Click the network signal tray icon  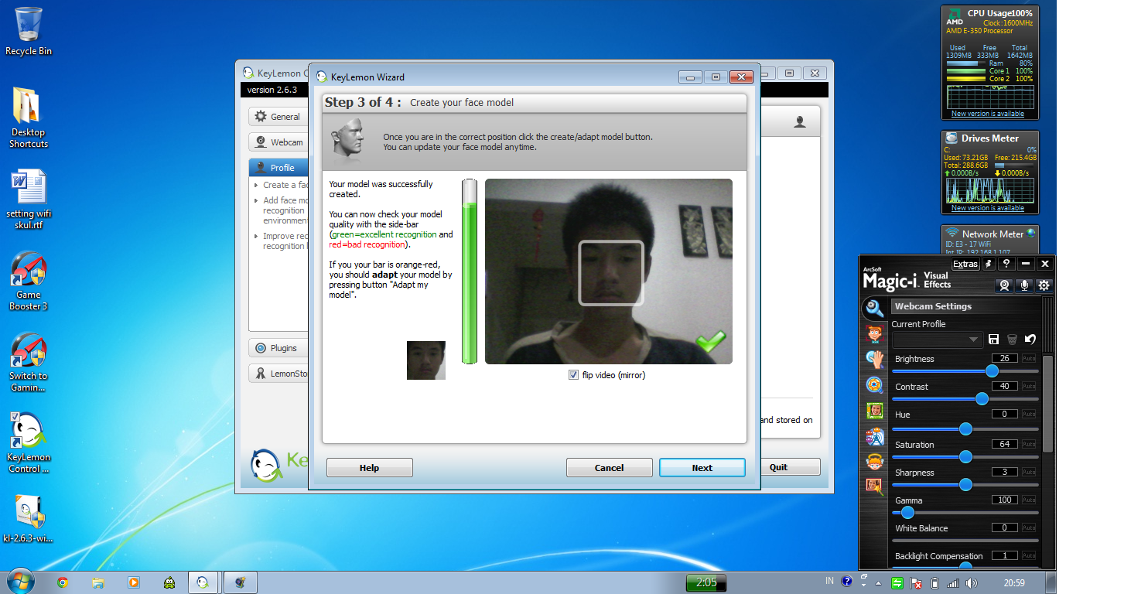pyautogui.click(x=953, y=582)
